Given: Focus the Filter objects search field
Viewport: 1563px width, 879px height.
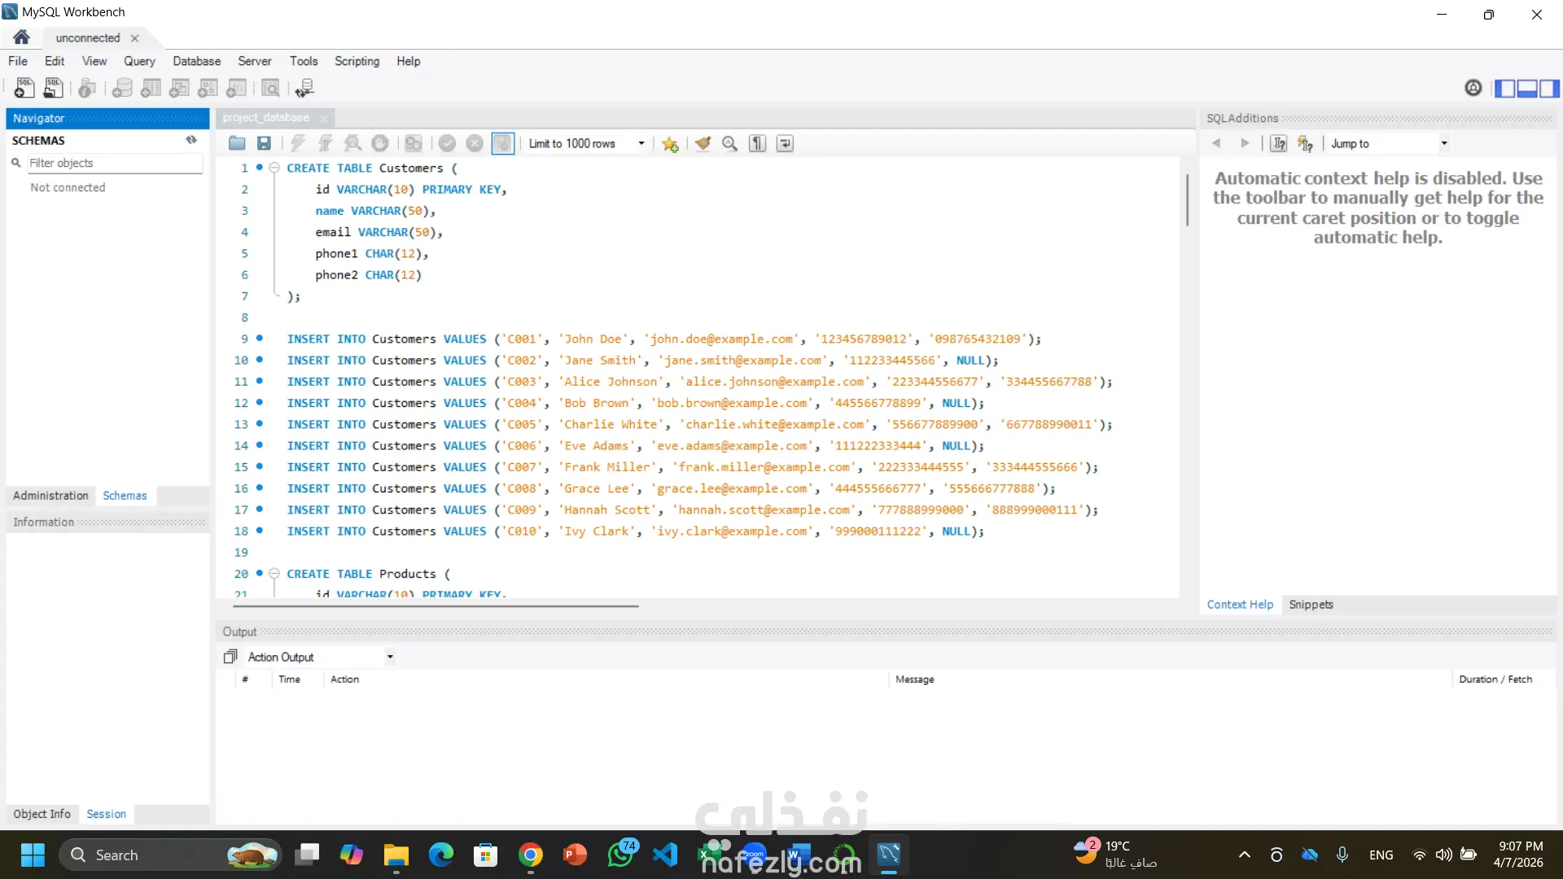Looking at the screenshot, I should click(115, 163).
